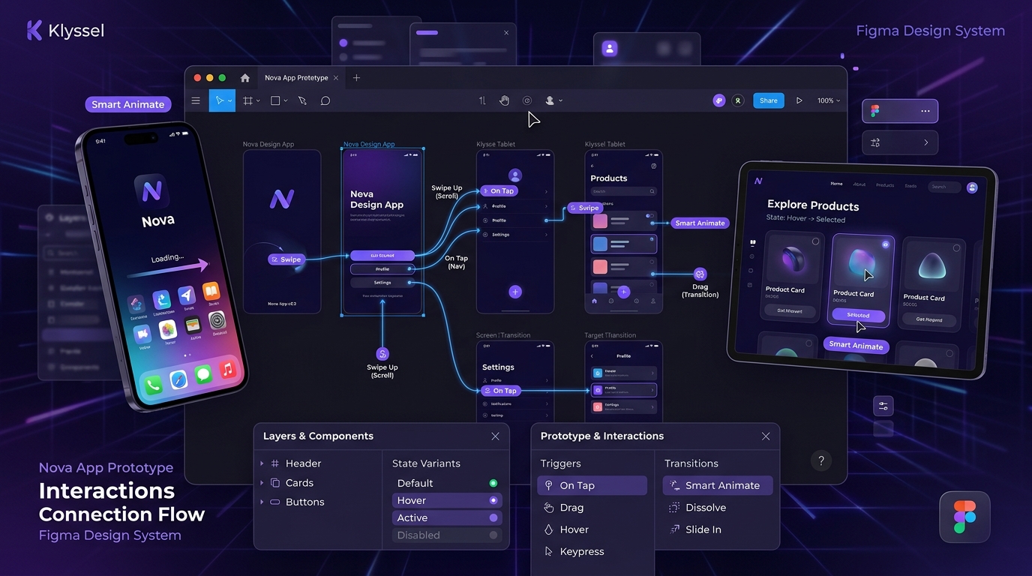Click the up-down arrows icon in center toolbar

tap(482, 100)
